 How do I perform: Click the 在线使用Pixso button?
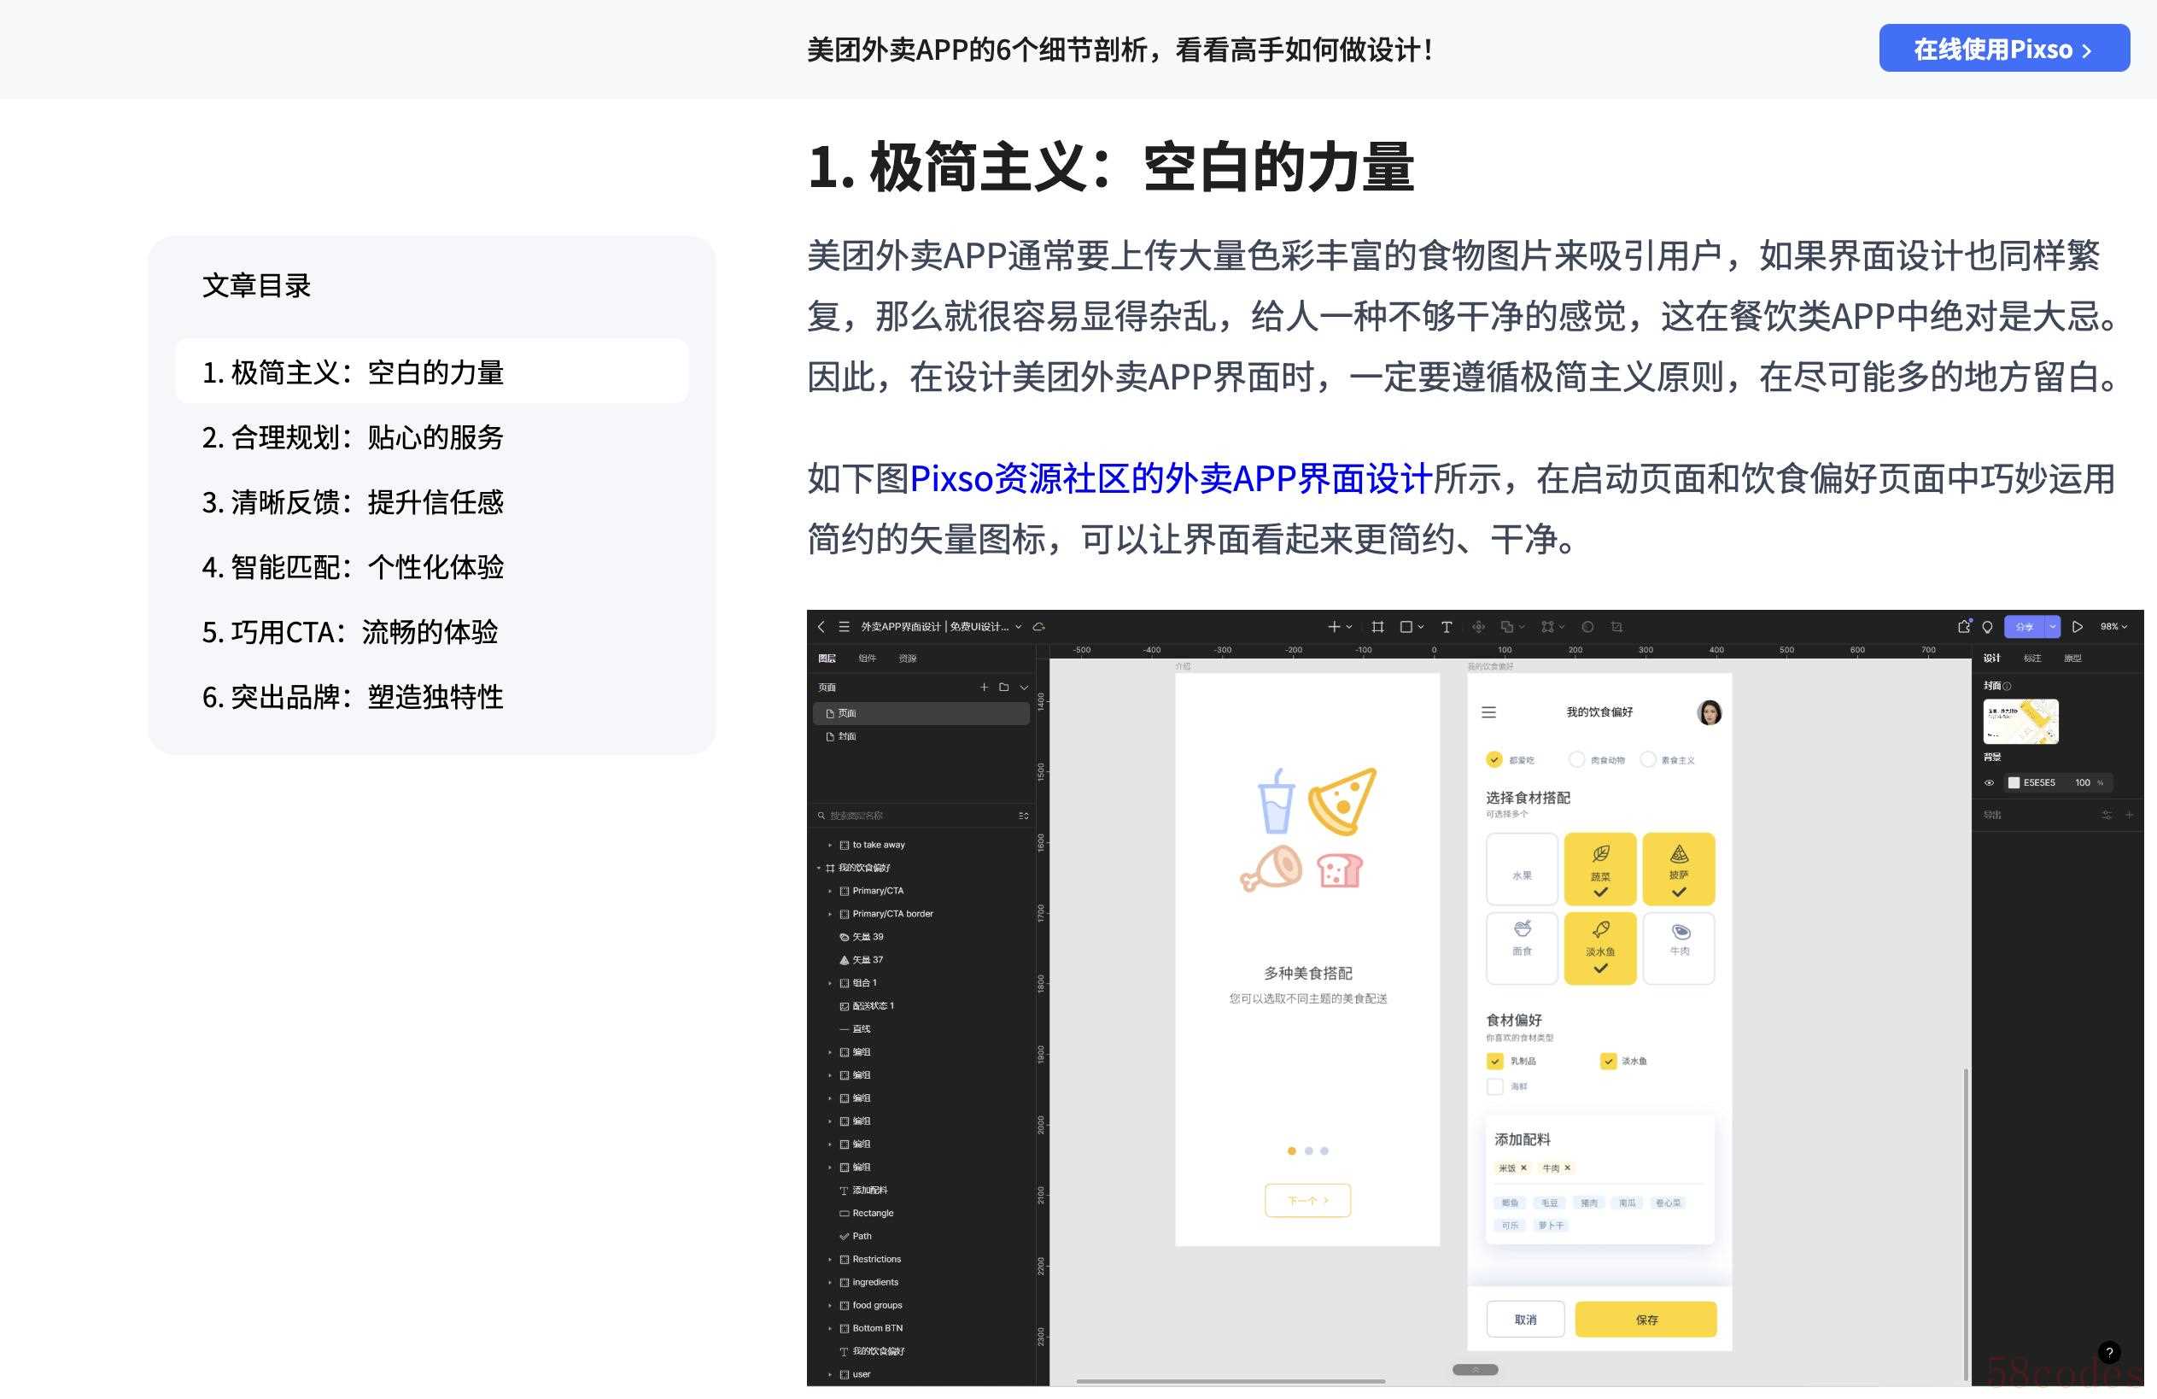coord(2004,49)
